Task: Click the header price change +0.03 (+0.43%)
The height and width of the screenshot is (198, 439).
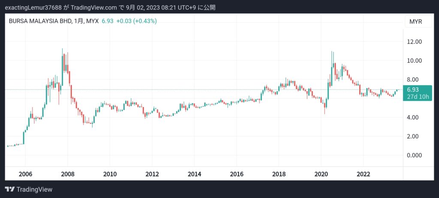Action: (137, 21)
